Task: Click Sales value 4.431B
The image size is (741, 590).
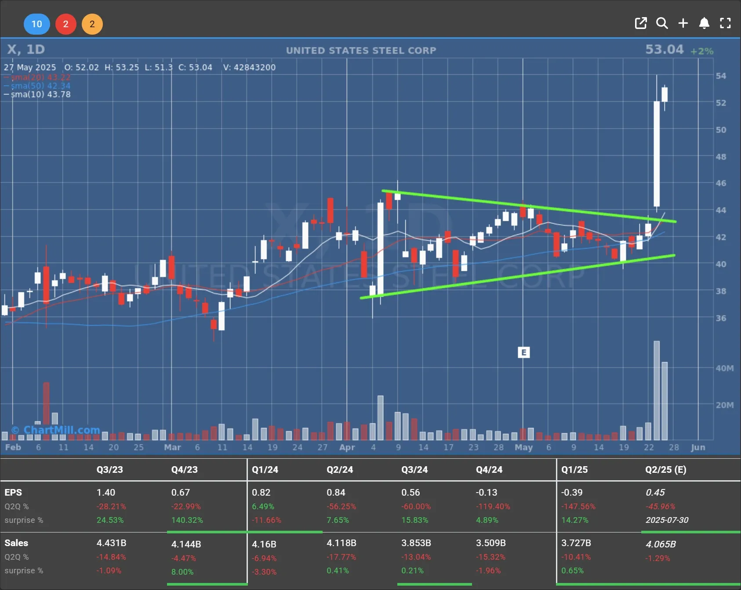Action: tap(112, 543)
